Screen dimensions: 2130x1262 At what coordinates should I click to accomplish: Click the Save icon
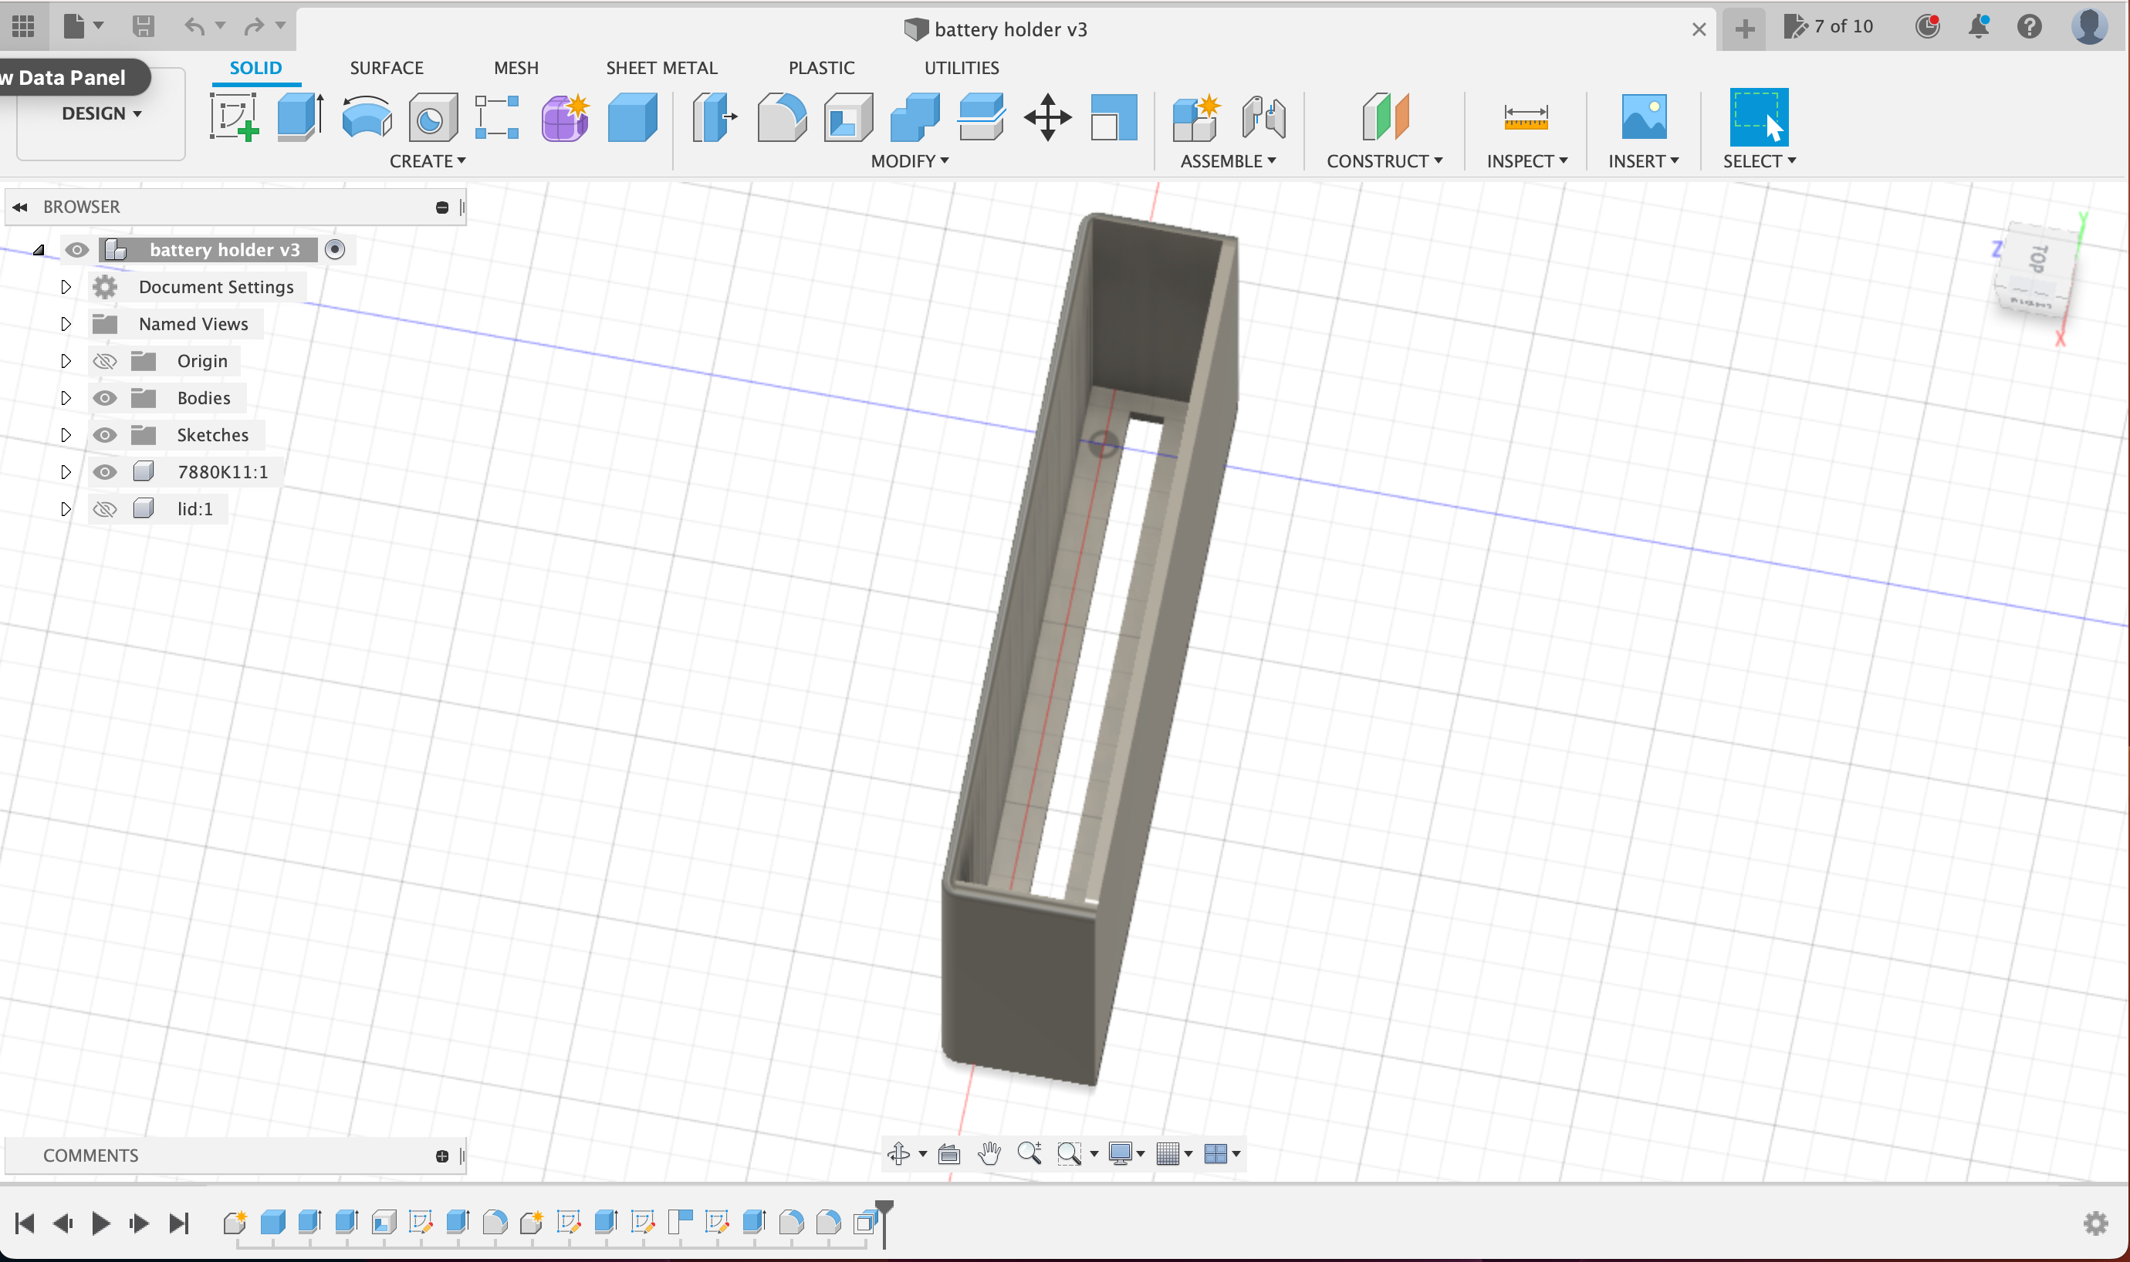coord(143,26)
